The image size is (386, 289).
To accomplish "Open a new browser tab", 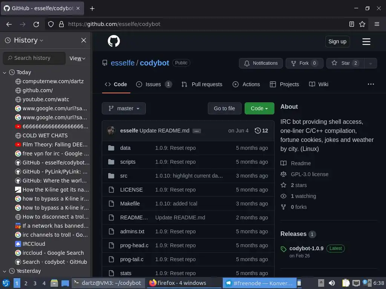I will [x=92, y=9].
